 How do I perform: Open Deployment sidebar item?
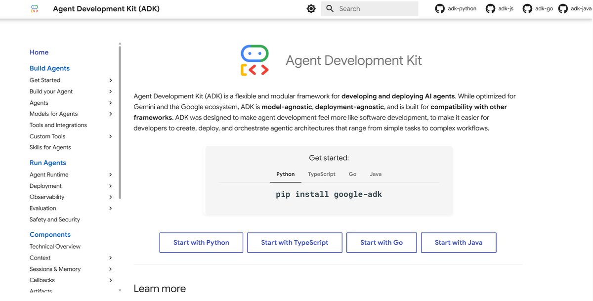45,186
